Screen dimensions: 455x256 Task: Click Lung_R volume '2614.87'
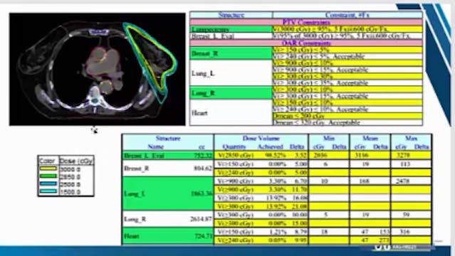click(202, 219)
